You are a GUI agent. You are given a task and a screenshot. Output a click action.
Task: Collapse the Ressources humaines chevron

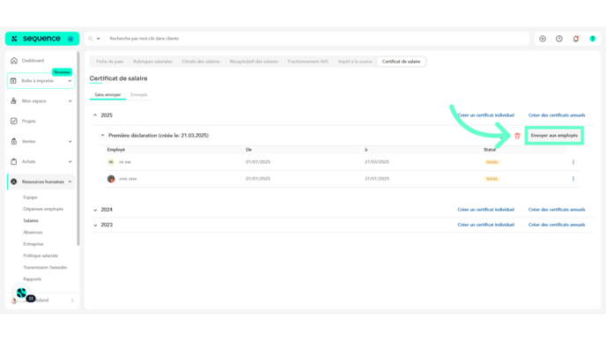point(70,182)
